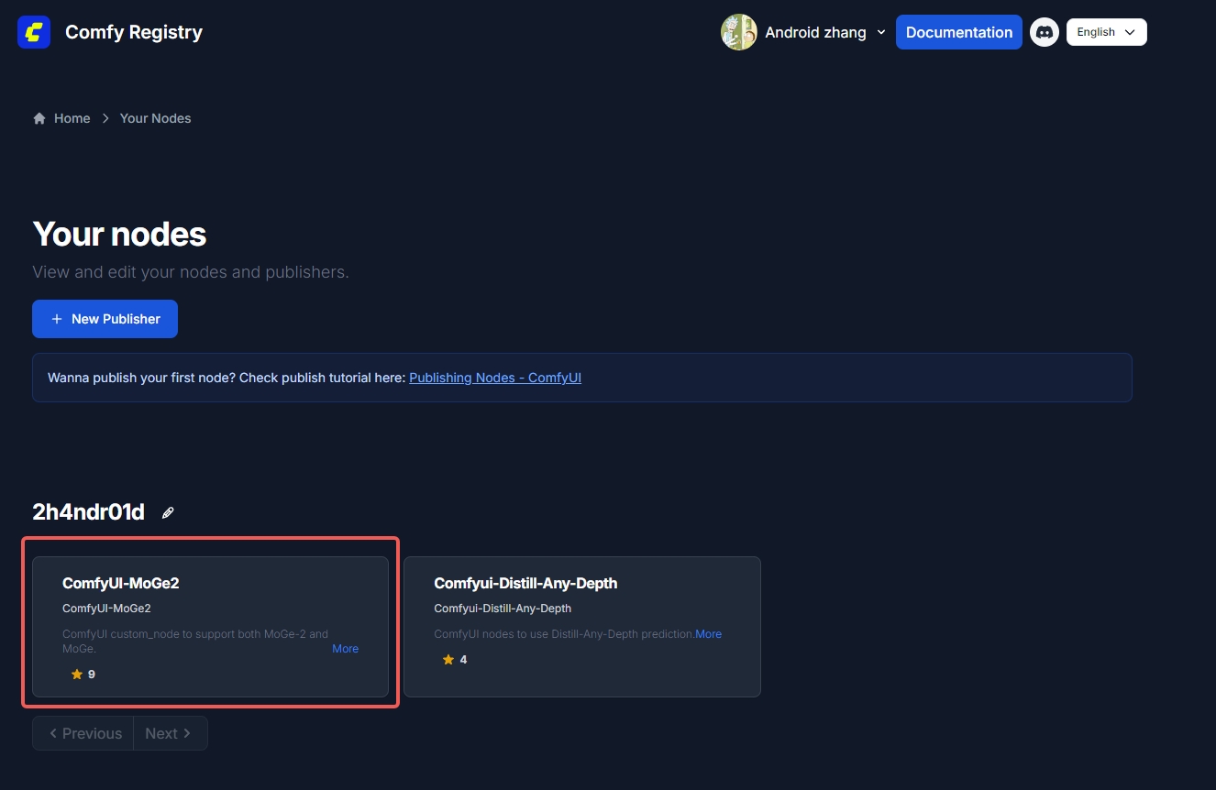Open the Publishing Nodes - ComfyUI tutorial link

tap(495, 378)
